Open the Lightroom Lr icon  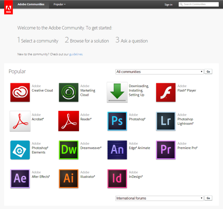(x=166, y=121)
